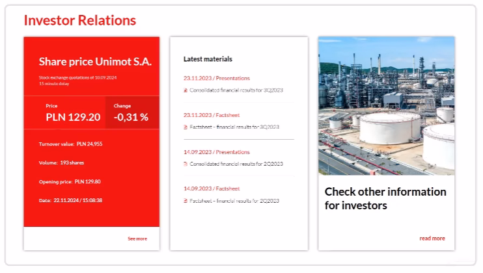The image size is (483, 273).
Task: Click PDF icon beside 3Q2023 consolidated results
Action: coord(186,90)
